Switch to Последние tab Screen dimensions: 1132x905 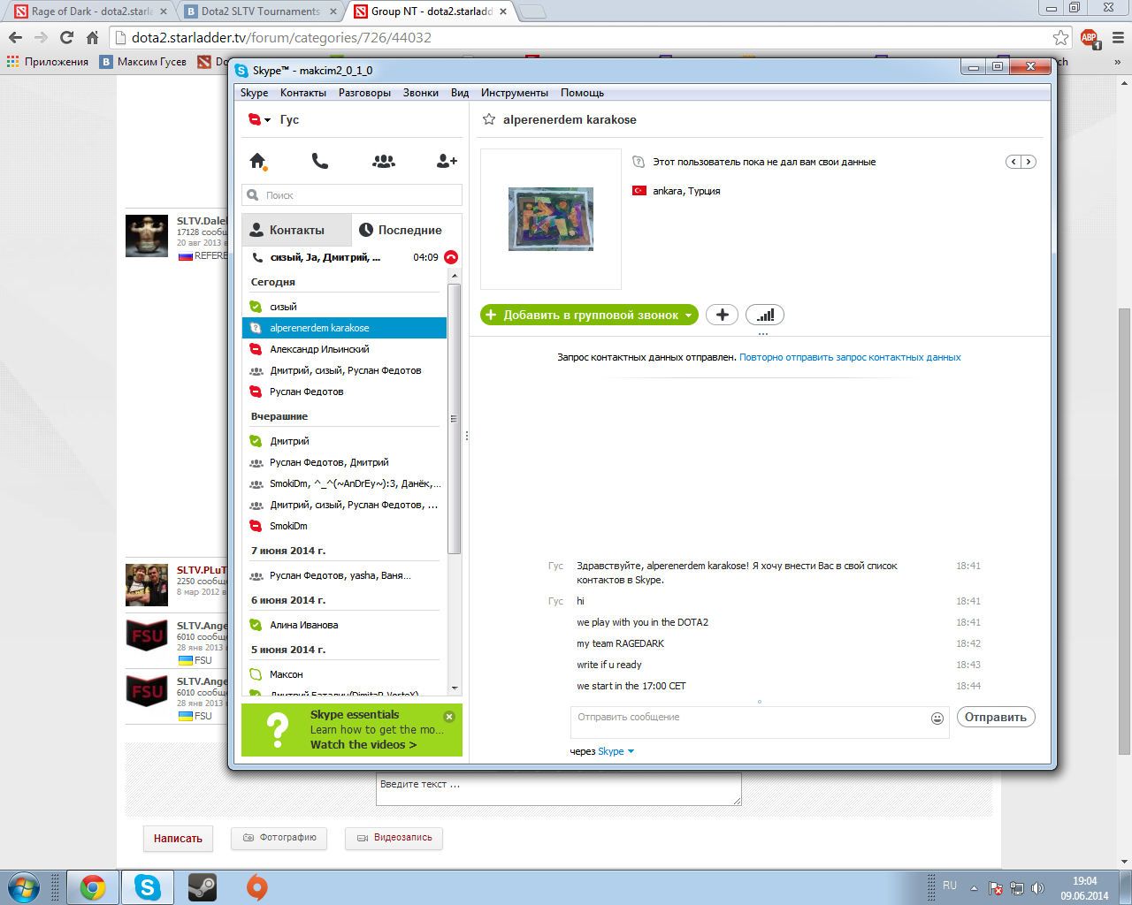pos(407,230)
